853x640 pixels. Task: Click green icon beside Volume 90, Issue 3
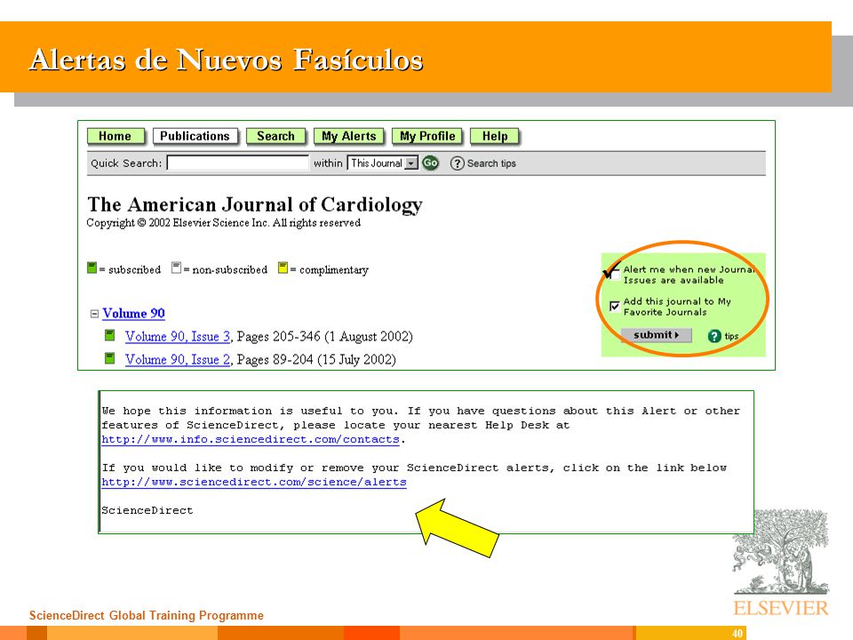(110, 335)
